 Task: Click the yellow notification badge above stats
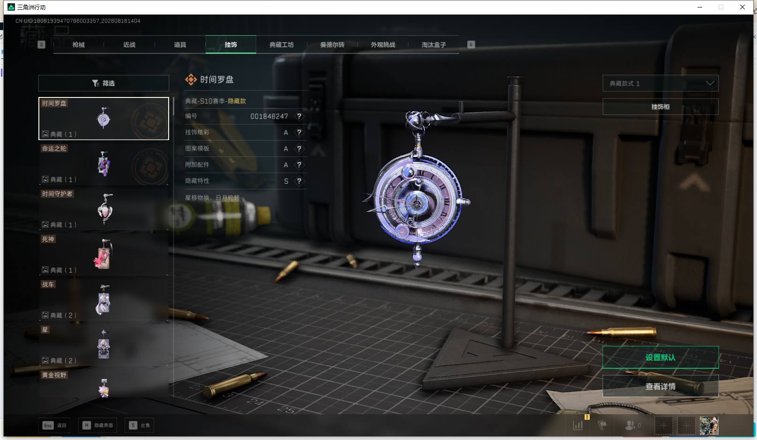(587, 417)
